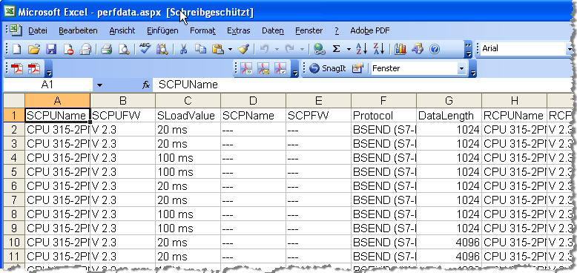
Task: Expand the AutoSum functions dropdown arrow
Action: (x=349, y=49)
